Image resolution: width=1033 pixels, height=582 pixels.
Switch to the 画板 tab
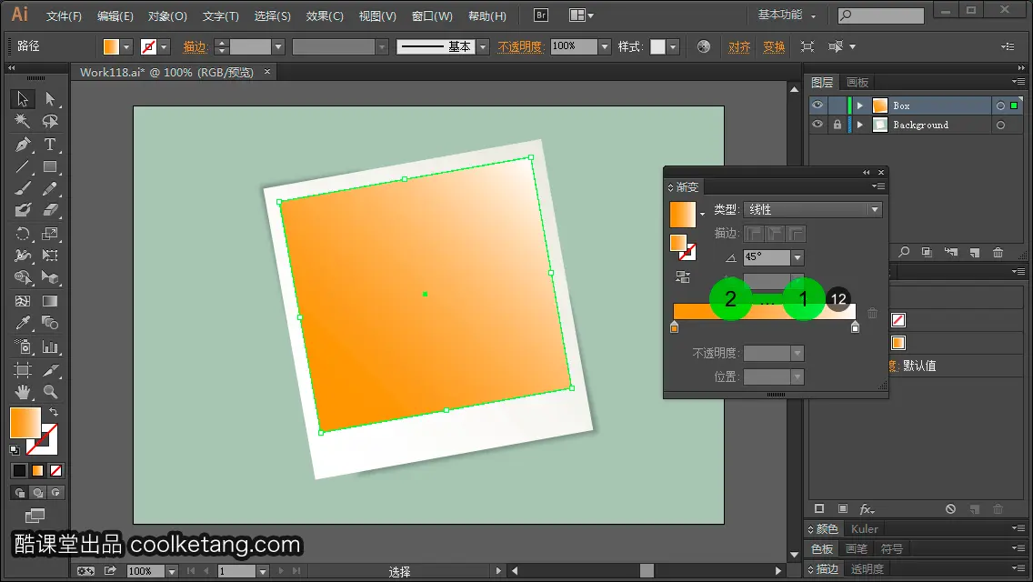(x=857, y=82)
